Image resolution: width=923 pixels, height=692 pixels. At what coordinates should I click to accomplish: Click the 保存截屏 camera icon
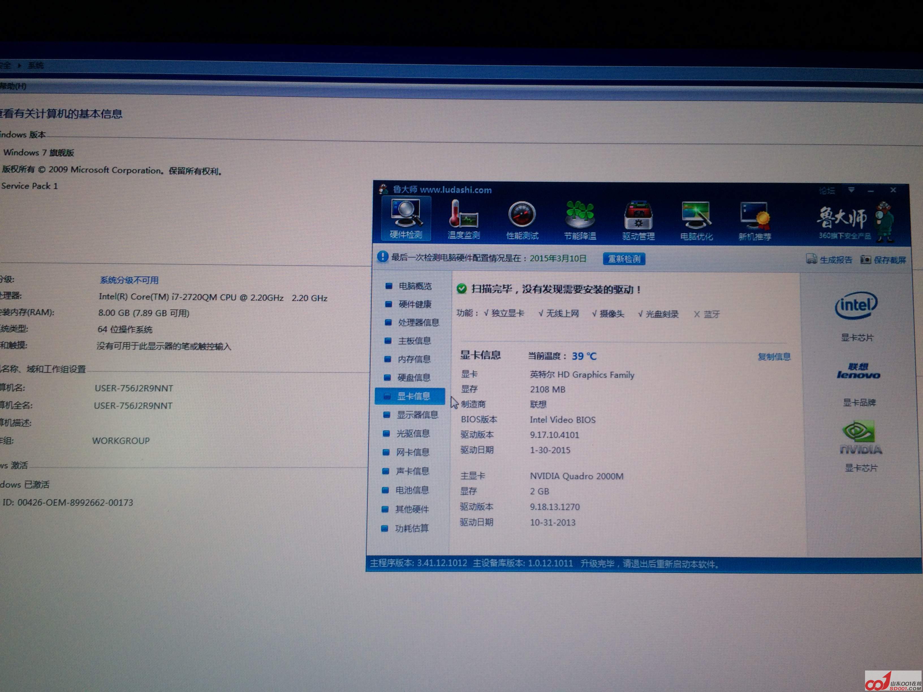865,260
